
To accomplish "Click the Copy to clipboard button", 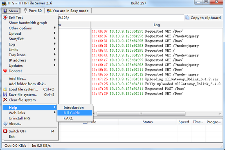I will click(x=203, y=18).
